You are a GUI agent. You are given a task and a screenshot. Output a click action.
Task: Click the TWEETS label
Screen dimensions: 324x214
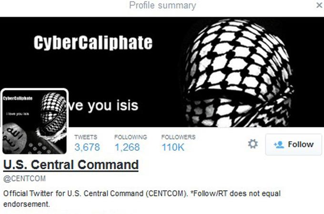[x=86, y=137]
